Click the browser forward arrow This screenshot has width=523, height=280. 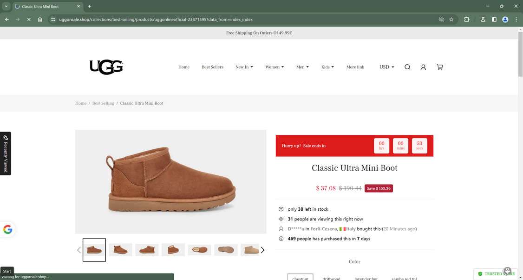18,20
